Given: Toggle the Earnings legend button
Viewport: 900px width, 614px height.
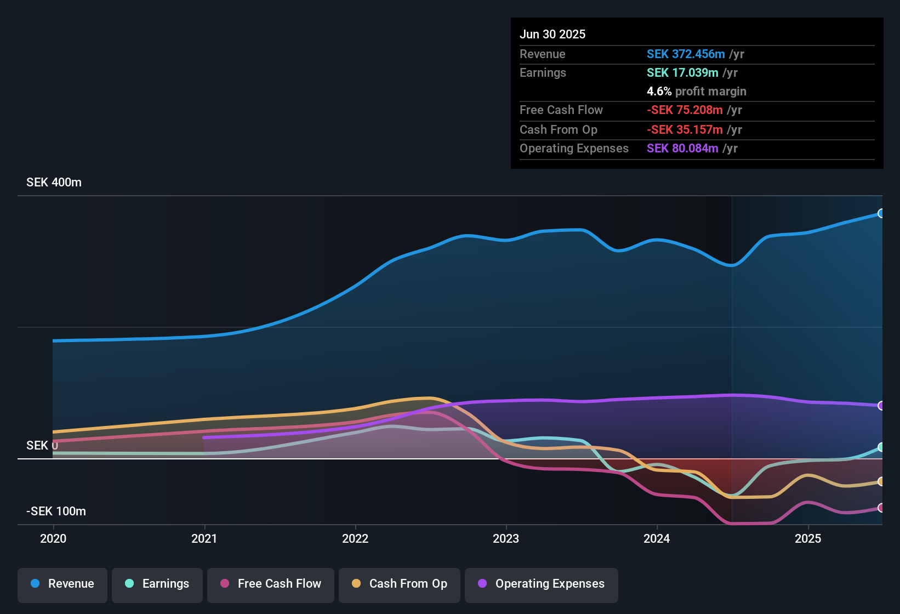Looking at the screenshot, I should [157, 585].
